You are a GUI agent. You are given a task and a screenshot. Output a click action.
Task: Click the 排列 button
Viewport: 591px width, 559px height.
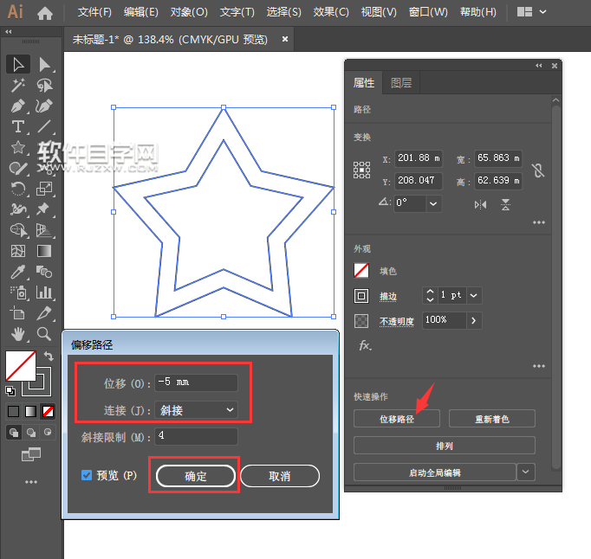click(444, 446)
